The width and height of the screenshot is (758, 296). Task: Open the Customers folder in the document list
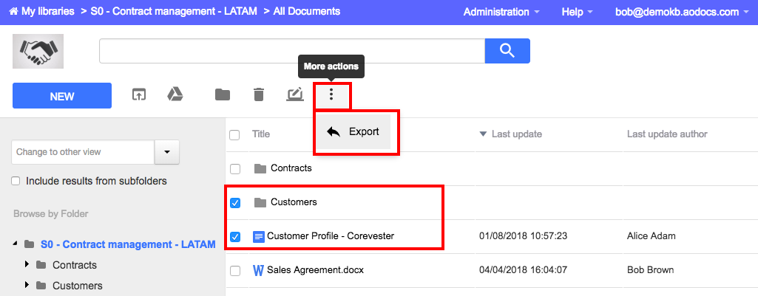coord(294,202)
